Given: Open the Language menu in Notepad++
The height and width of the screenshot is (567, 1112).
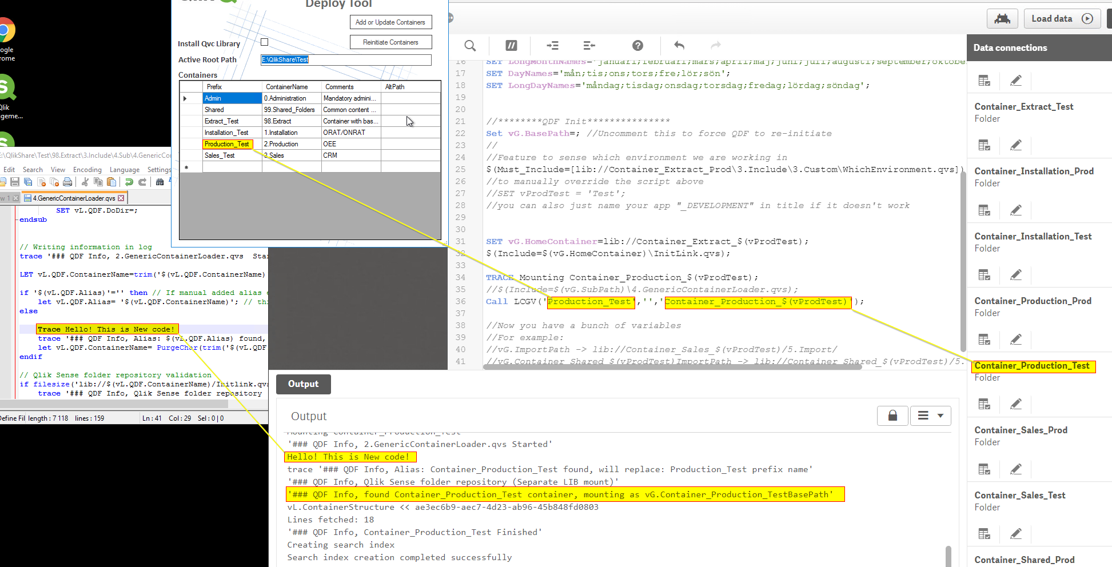Looking at the screenshot, I should coord(124,170).
